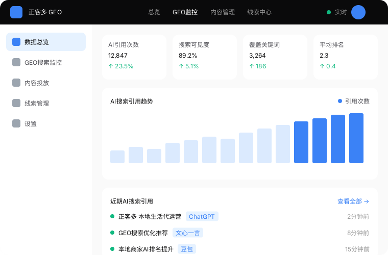Click the 本地商家AI排名提升 entry
The image size is (388, 255).
pos(145,249)
